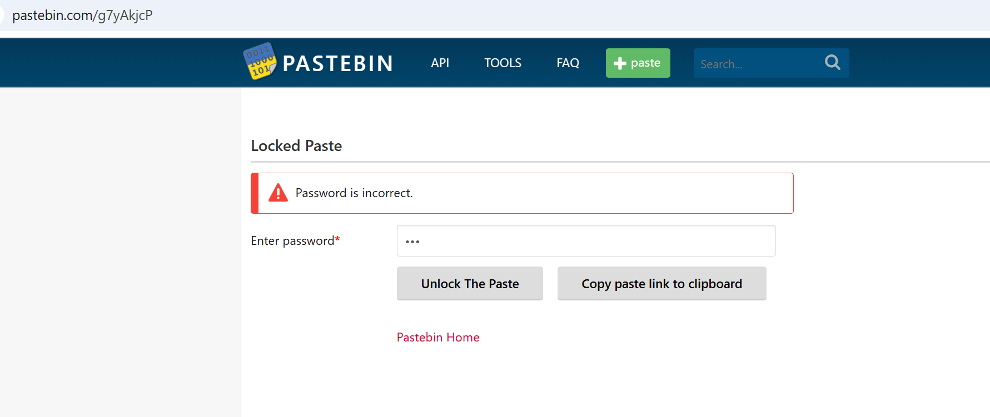Click the search magnifying glass icon
The width and height of the screenshot is (990, 417).
coord(832,62)
